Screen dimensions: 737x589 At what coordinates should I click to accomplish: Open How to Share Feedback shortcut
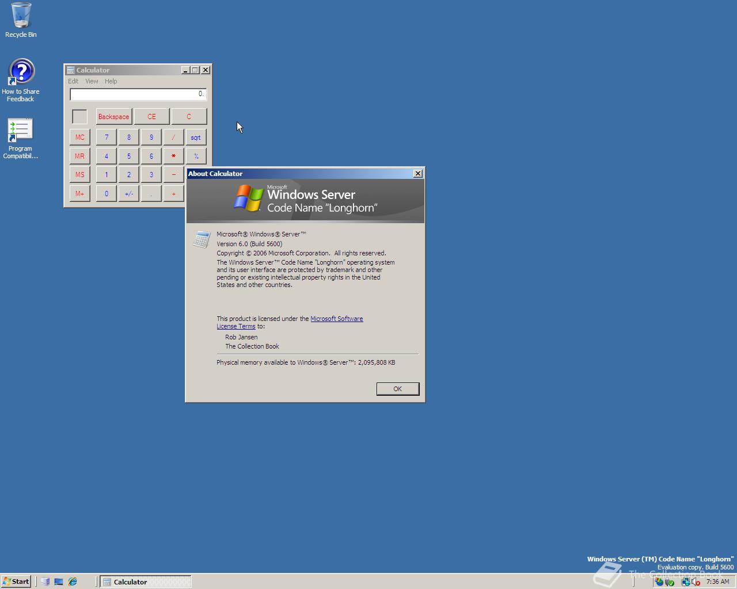21,81
